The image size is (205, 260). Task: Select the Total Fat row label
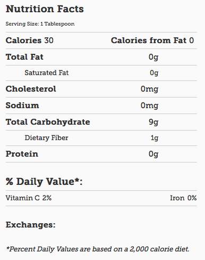pos(24,57)
